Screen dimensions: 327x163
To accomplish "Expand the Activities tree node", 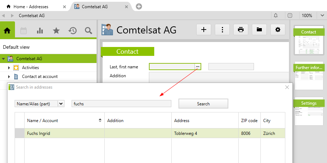I will 9,68.
